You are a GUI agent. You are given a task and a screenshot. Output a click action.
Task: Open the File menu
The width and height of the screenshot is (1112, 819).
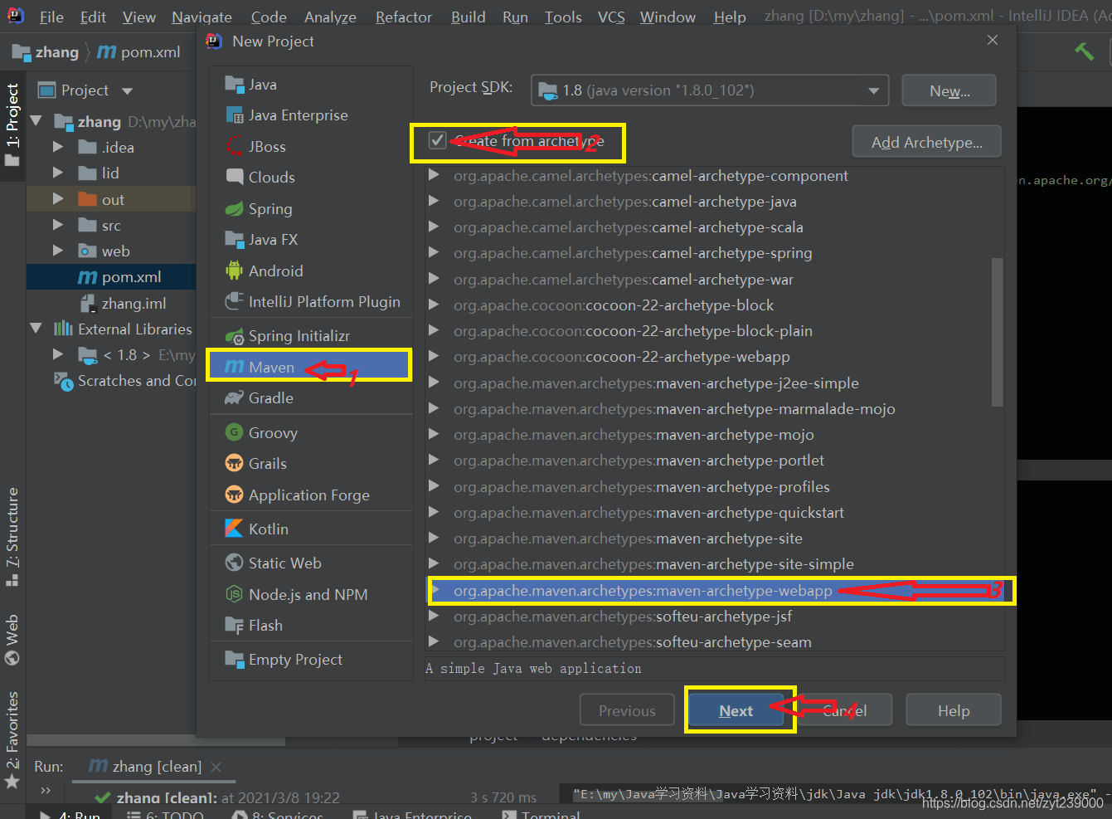[51, 17]
